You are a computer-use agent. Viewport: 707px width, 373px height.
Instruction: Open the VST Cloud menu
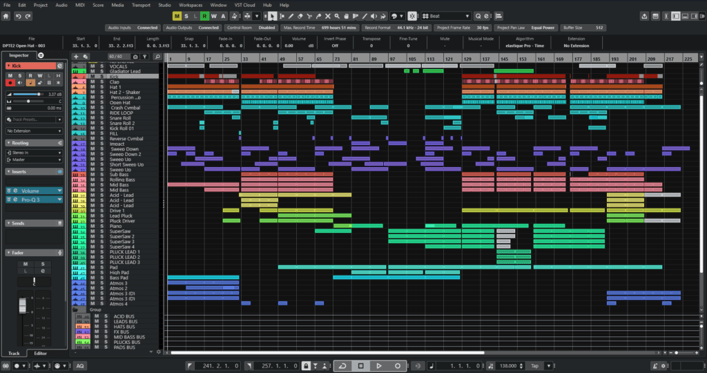[x=245, y=5]
